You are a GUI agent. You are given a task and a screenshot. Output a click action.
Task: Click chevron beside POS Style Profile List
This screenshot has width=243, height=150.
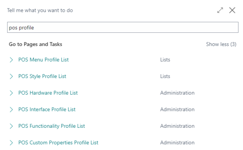coord(11,76)
